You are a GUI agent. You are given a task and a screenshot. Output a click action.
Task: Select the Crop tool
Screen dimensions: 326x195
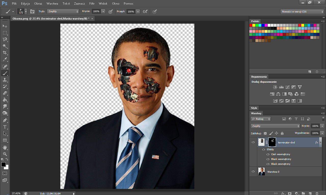(5, 53)
